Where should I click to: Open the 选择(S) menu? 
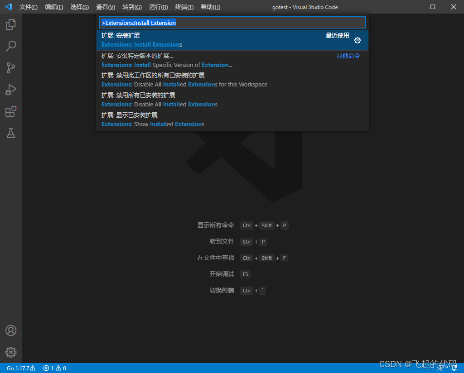[x=80, y=7]
